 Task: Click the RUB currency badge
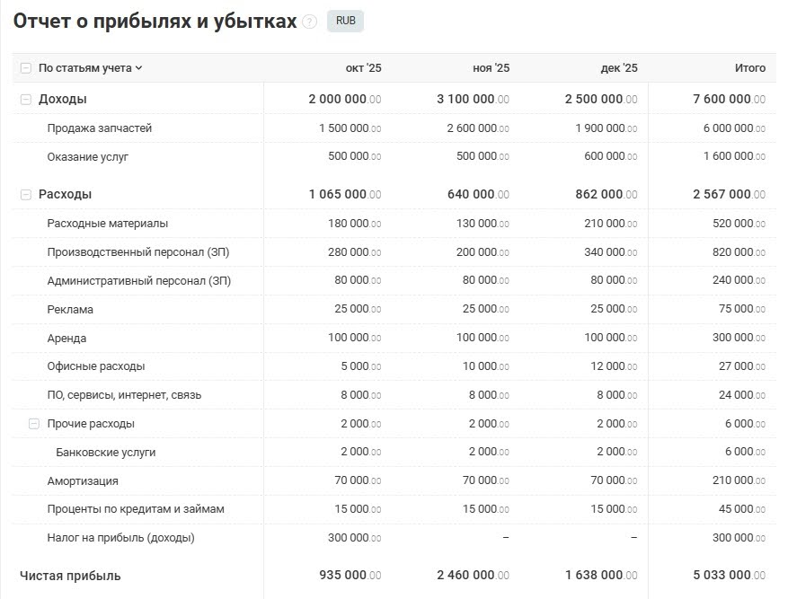pos(345,21)
